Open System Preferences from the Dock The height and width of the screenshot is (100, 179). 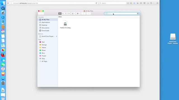coord(3,83)
